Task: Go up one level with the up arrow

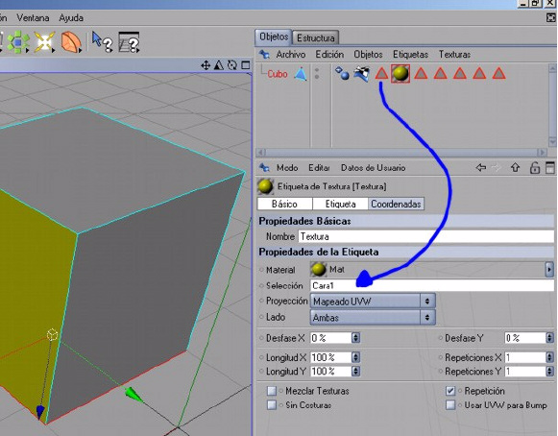Action: coord(515,167)
